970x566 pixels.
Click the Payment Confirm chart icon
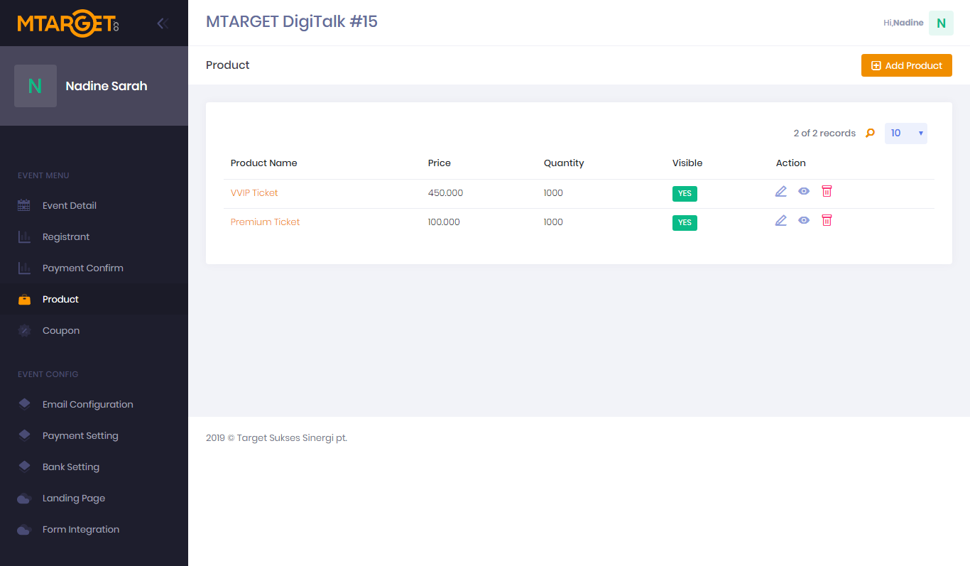coord(24,268)
